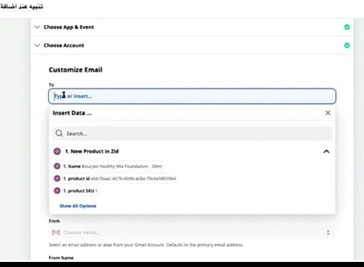
Task: Close the Insert Data panel
Action: tap(328, 113)
